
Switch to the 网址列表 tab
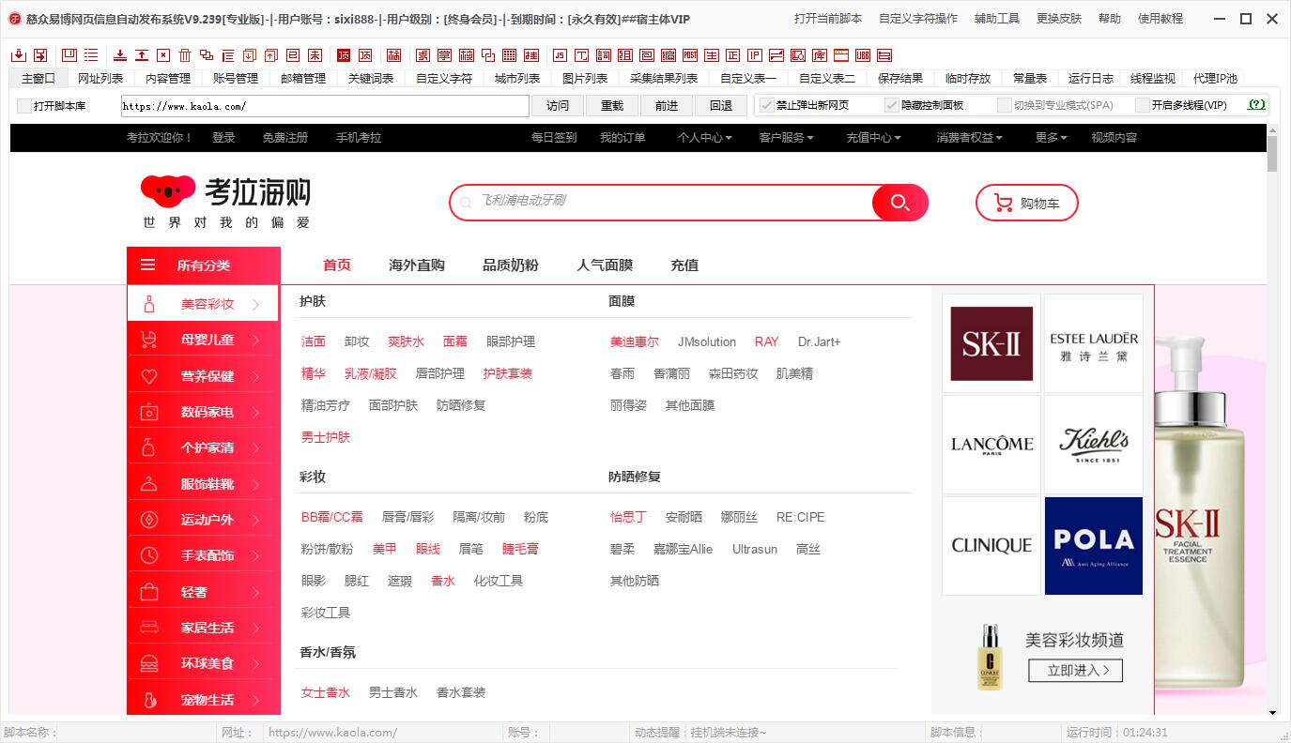tap(100, 79)
